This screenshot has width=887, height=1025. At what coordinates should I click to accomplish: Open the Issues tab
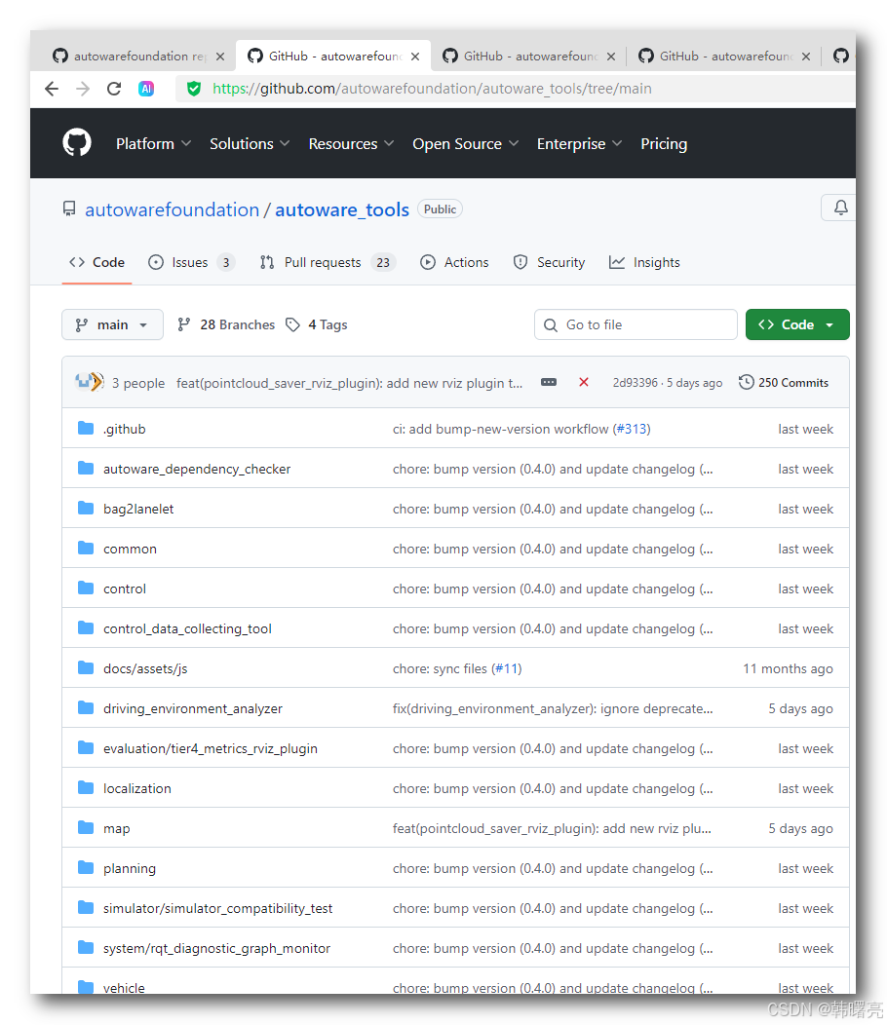pos(191,263)
